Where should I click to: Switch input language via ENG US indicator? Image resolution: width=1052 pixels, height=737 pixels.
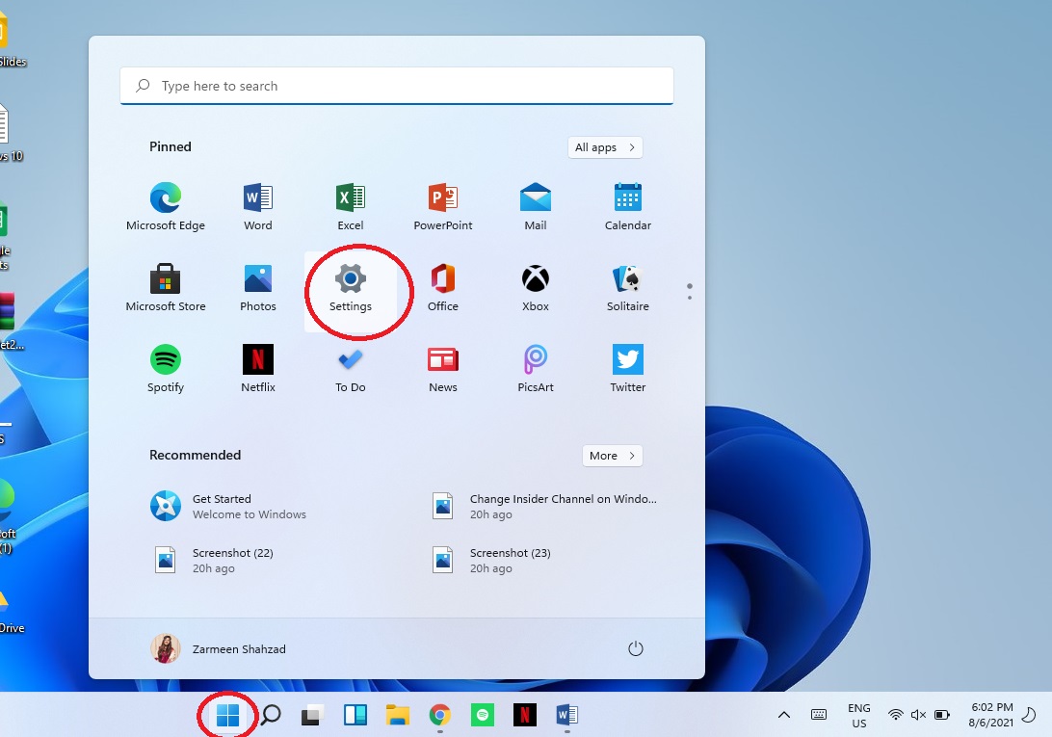coord(857,715)
